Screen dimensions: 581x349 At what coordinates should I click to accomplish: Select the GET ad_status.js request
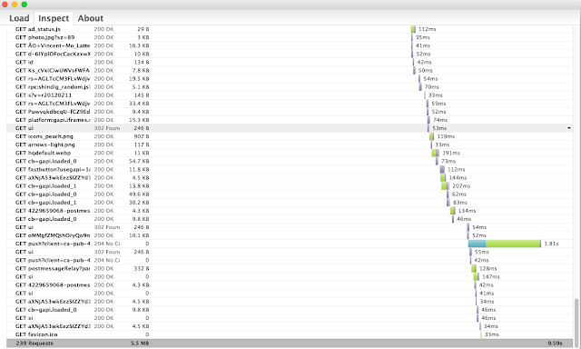290,29
